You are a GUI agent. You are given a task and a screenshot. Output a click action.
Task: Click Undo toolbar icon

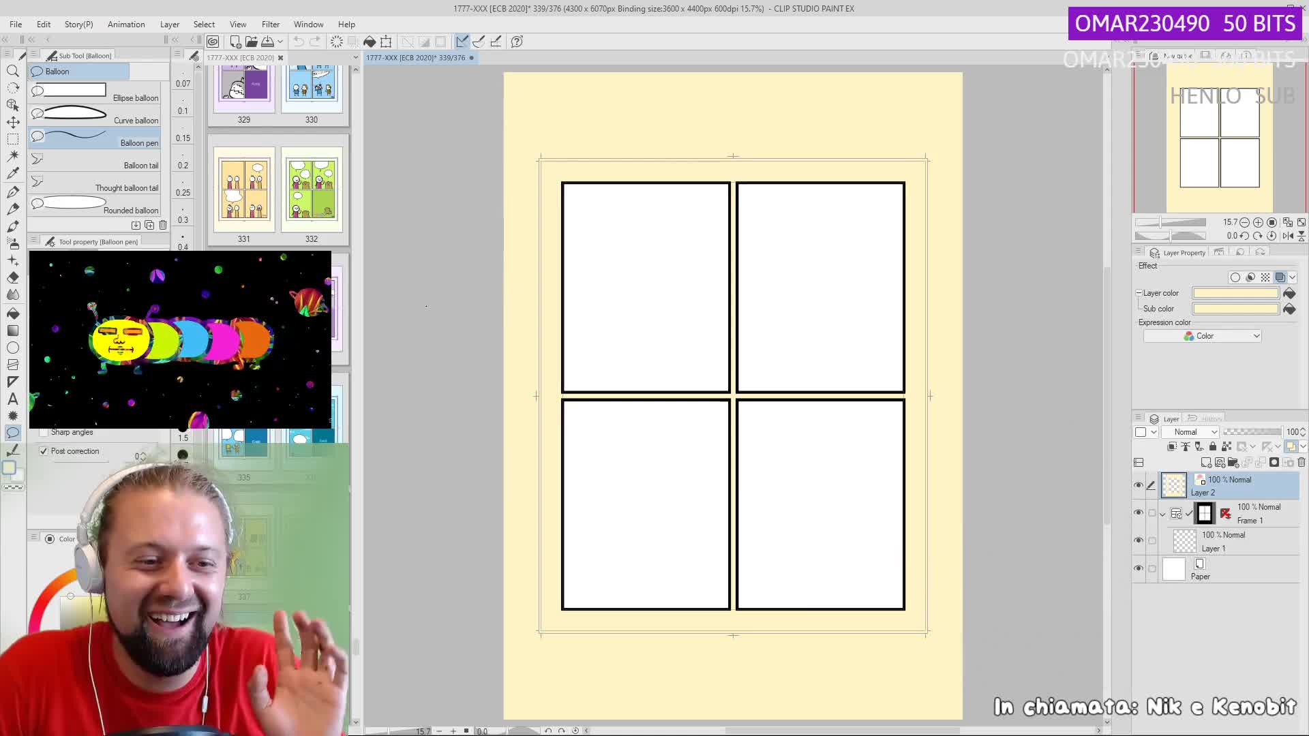pyautogui.click(x=299, y=42)
